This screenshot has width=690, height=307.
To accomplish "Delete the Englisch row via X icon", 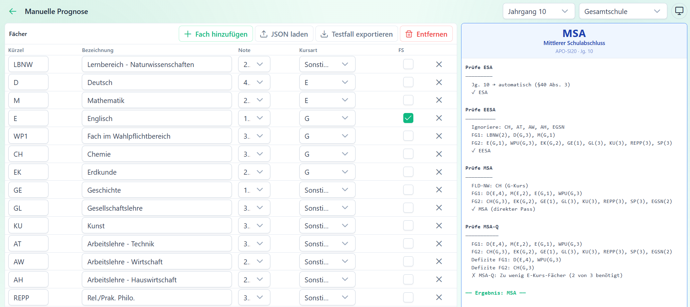I will point(439,118).
